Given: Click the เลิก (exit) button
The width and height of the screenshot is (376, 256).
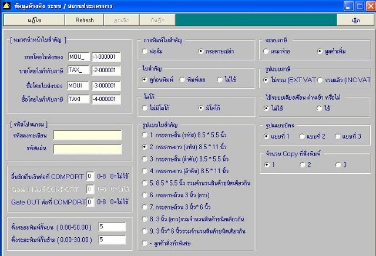Looking at the screenshot, I should [x=355, y=20].
